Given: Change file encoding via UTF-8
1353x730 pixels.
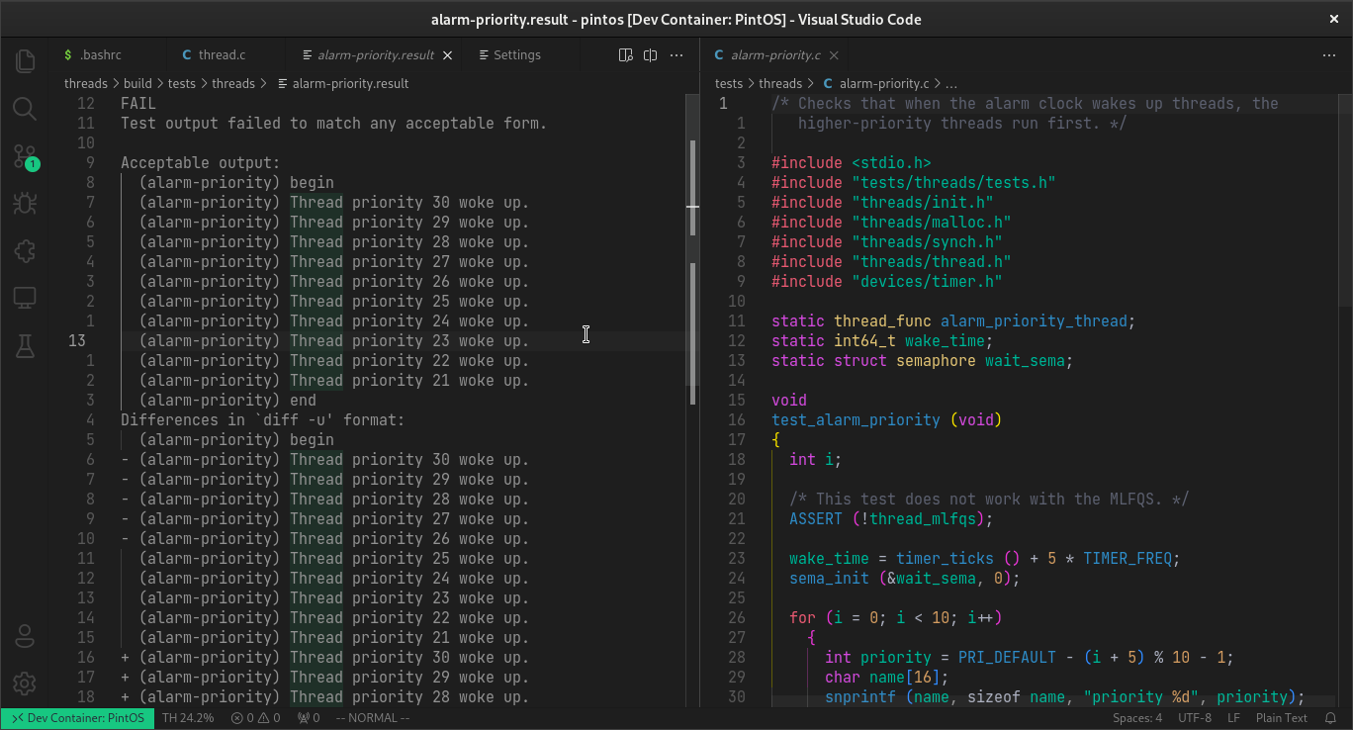Looking at the screenshot, I should tap(1195, 718).
